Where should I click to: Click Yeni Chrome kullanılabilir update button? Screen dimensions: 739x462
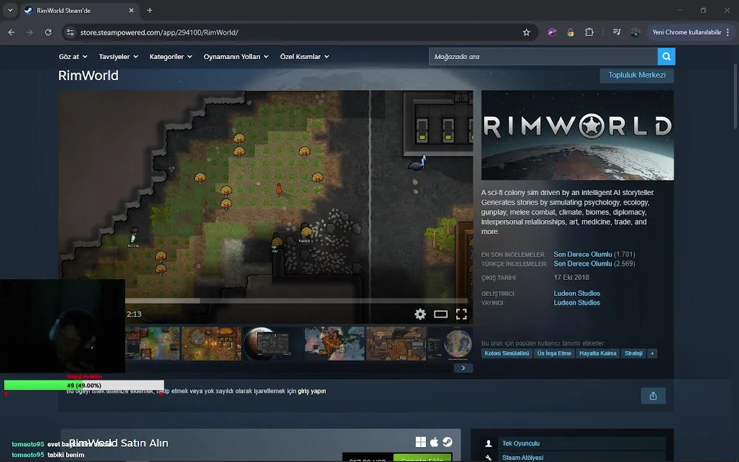tap(686, 33)
